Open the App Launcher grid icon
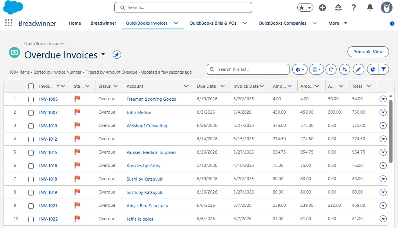 (9, 23)
